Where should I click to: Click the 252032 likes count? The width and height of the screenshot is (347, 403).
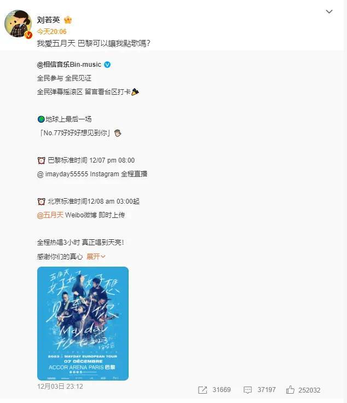[309, 390]
